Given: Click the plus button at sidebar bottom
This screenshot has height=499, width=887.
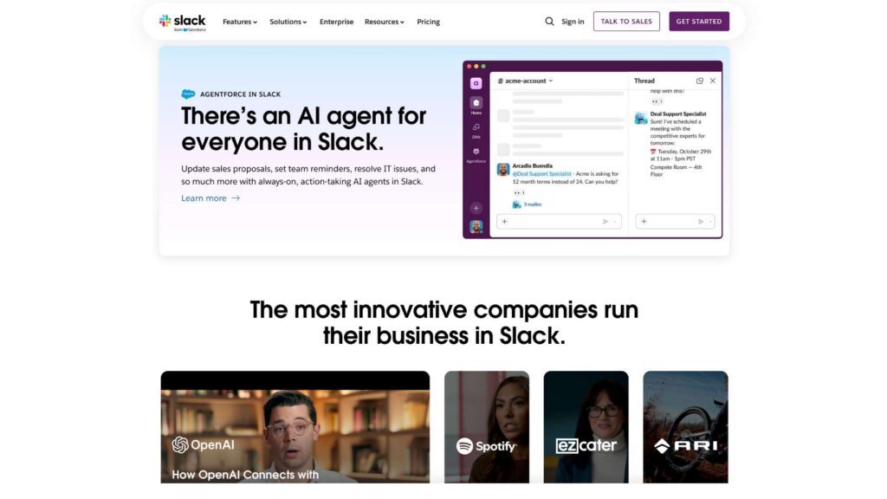Looking at the screenshot, I should 476,207.
